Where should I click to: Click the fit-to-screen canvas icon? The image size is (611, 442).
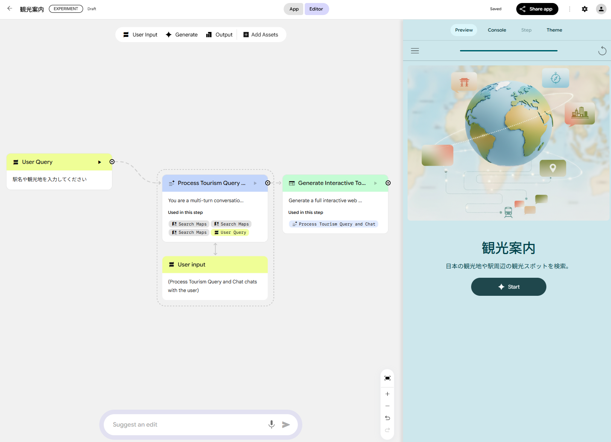pyautogui.click(x=387, y=378)
